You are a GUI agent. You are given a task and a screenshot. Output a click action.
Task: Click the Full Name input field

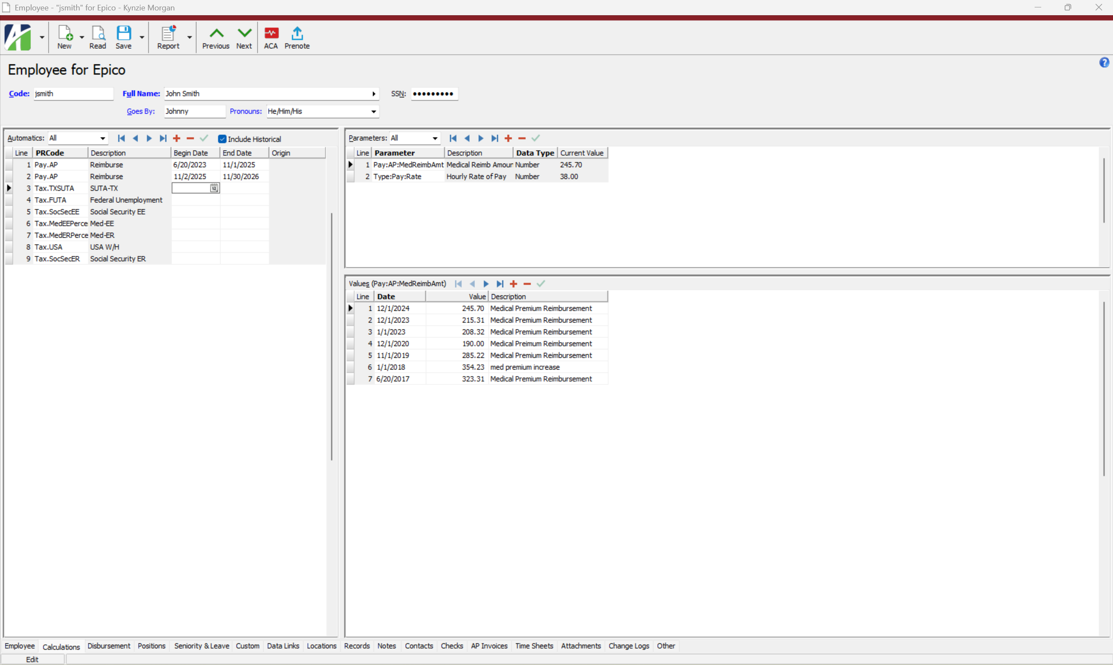pyautogui.click(x=266, y=94)
